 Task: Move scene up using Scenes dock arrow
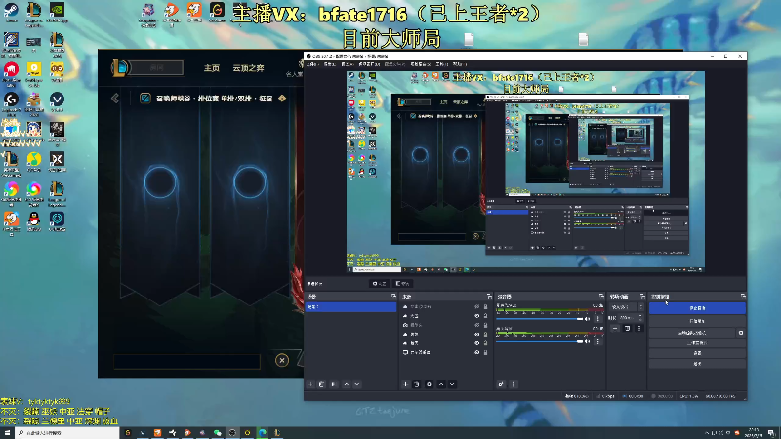click(347, 384)
